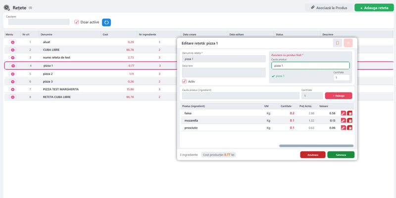
Task: Click the horizontal scrollbar in ingredients table
Action: coord(316,146)
